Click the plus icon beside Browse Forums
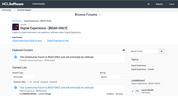Image resolution: width=178 pixels, height=96 pixels. (100, 14)
